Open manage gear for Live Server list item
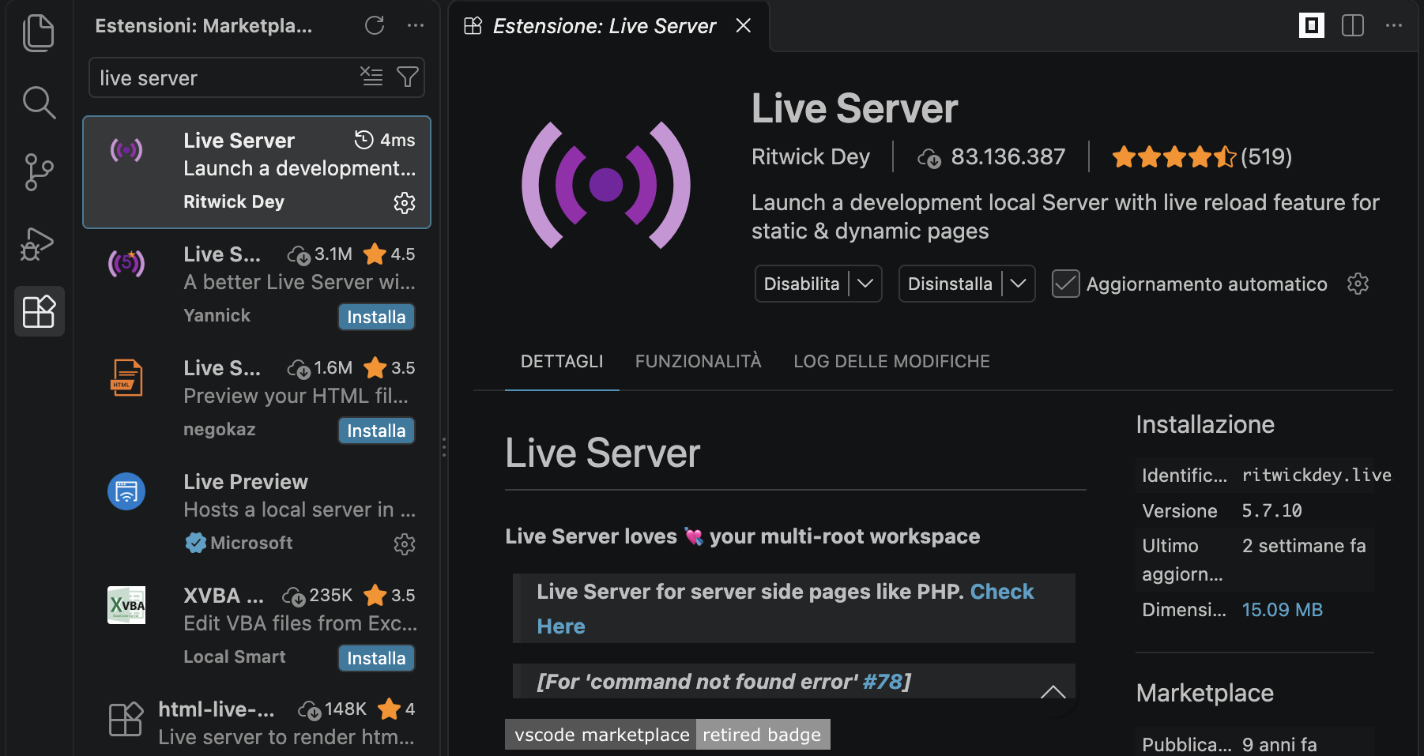This screenshot has width=1424, height=756. [x=405, y=203]
